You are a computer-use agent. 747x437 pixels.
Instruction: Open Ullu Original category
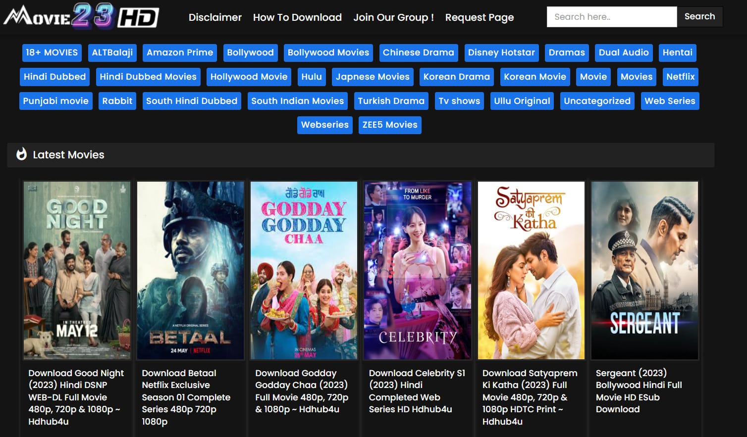click(522, 101)
